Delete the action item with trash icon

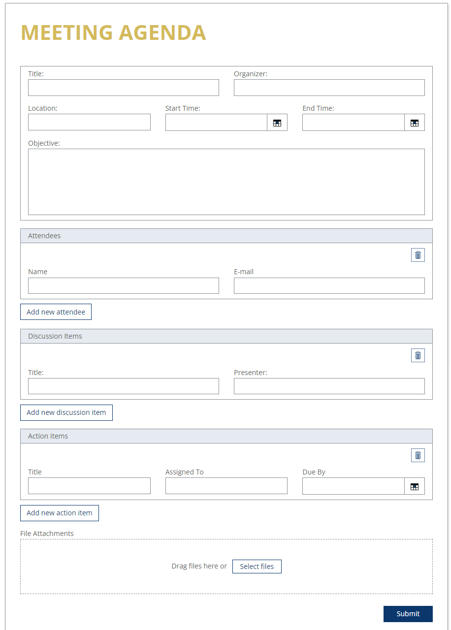click(x=418, y=455)
